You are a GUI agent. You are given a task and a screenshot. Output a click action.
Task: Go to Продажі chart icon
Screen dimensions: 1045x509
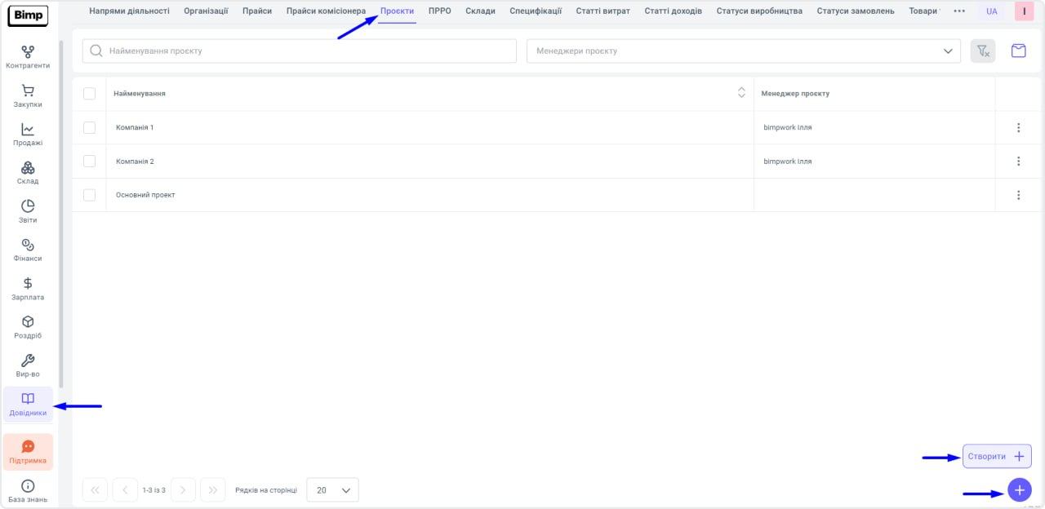click(x=28, y=134)
